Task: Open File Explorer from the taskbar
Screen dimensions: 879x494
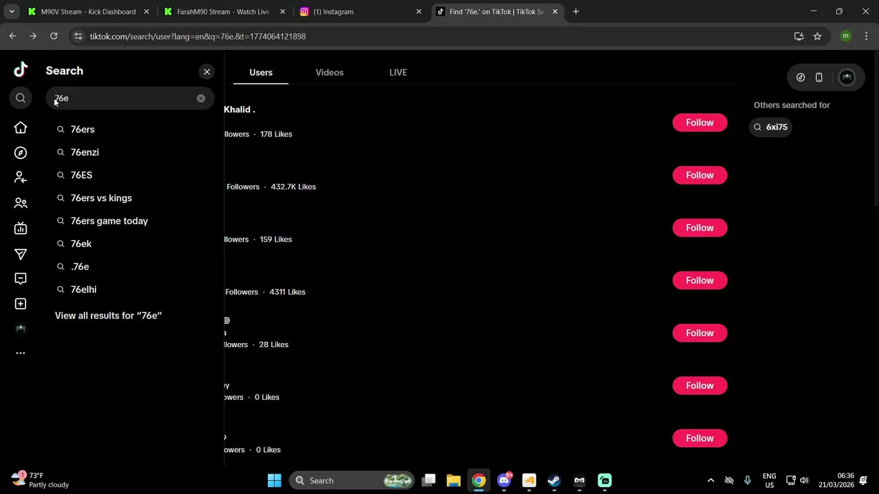Action: (453, 480)
